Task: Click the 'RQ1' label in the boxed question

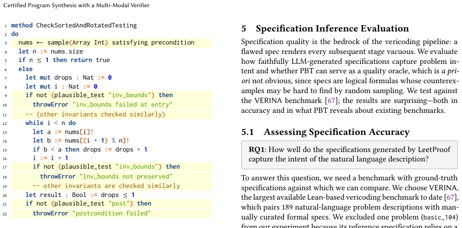Action: [x=257, y=150]
